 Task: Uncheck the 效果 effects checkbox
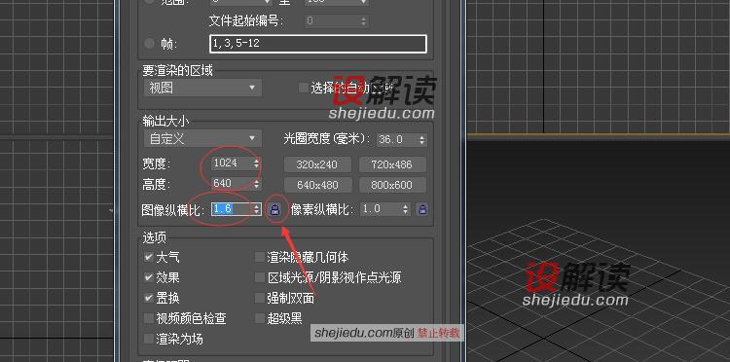click(149, 277)
